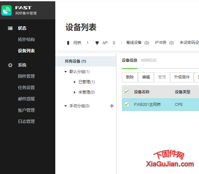Expand the 未管理(0) tree arrow

click(75, 92)
